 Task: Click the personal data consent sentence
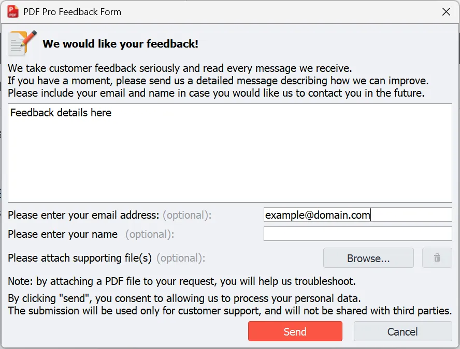(184, 299)
